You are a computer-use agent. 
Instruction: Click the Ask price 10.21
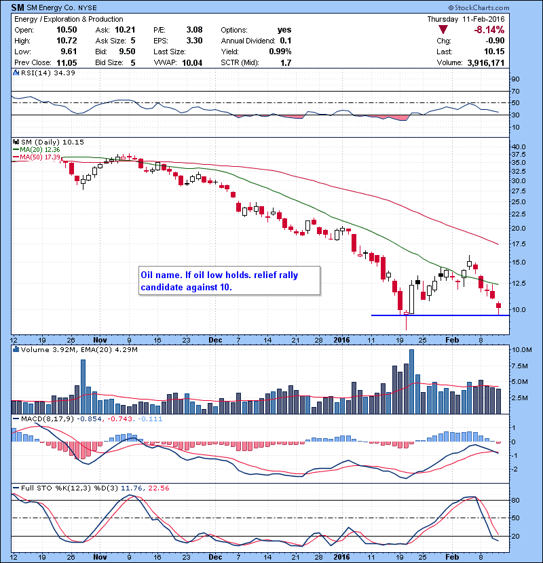125,30
